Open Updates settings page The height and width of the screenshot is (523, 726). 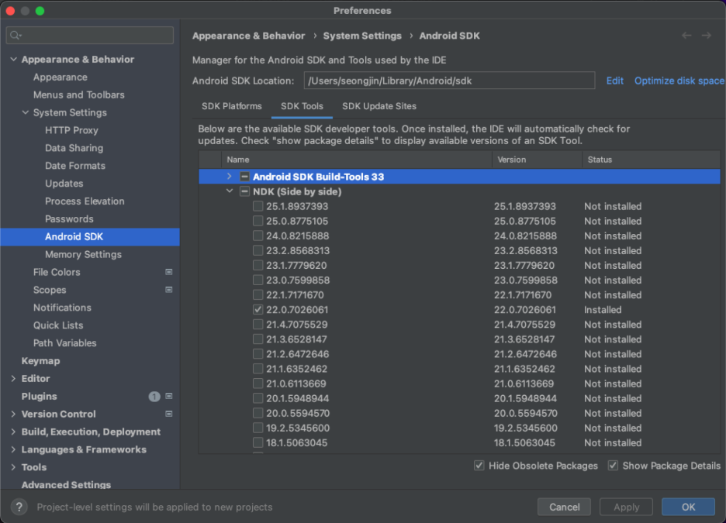[64, 184]
